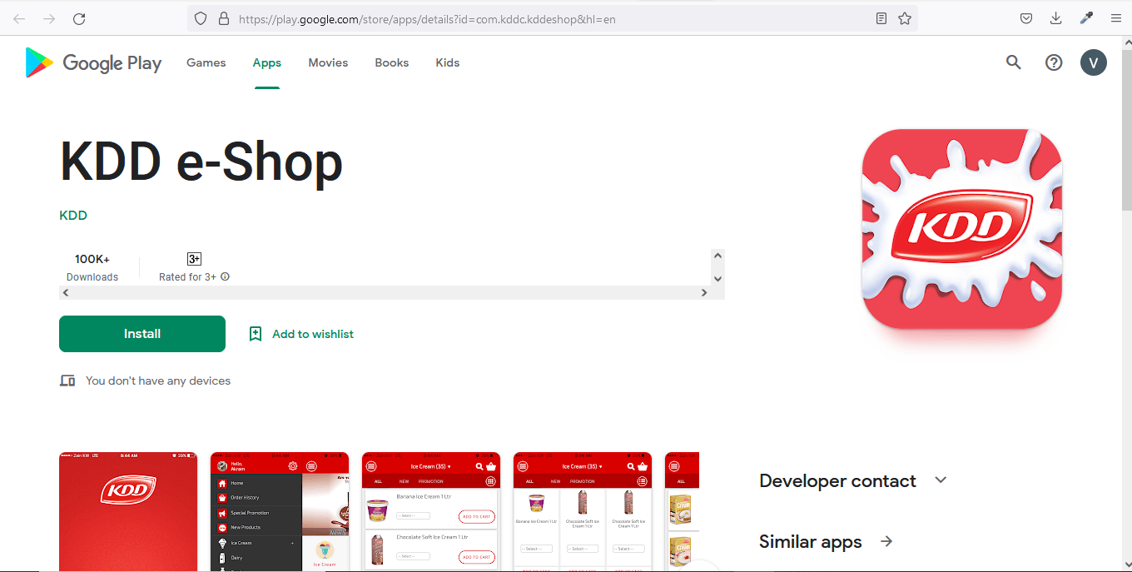1132x572 pixels.
Task: Open the Help center question mark icon
Action: click(x=1054, y=62)
